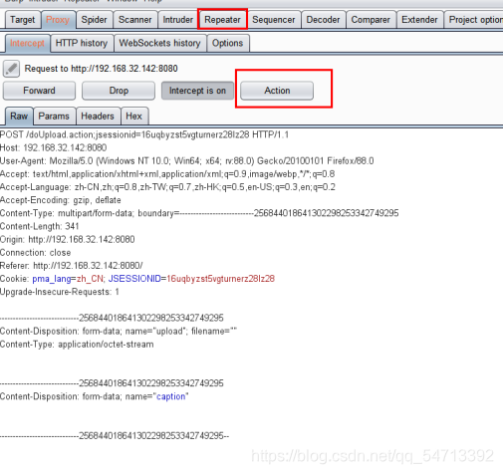Click the JSESSIONID cookie name
Viewport: 503px width, 474px height.
(x=134, y=279)
